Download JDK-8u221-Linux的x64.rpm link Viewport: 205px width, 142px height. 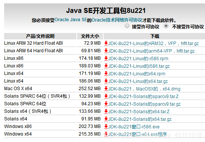click(x=137, y=74)
